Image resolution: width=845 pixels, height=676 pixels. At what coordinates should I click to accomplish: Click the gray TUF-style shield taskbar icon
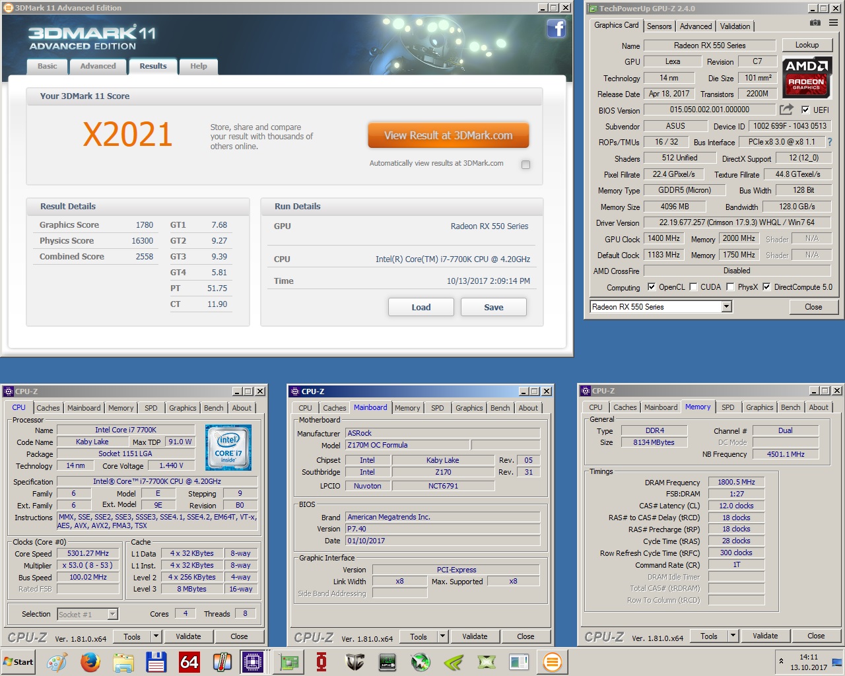[355, 661]
